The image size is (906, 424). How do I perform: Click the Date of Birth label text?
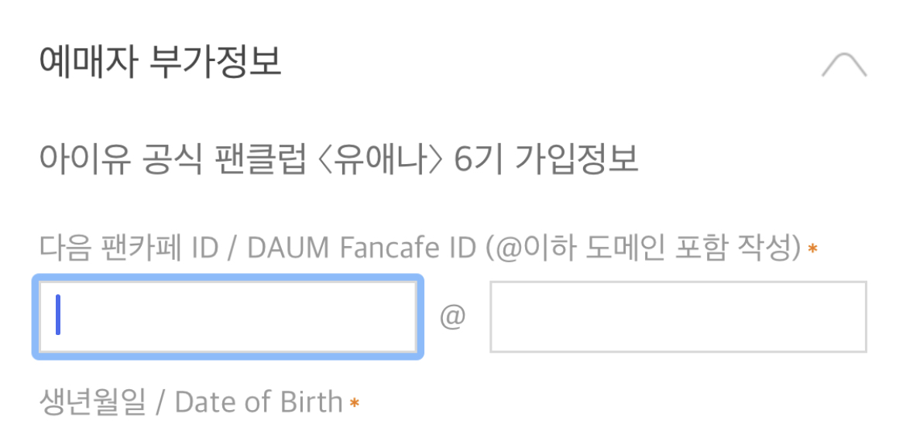coord(259,402)
